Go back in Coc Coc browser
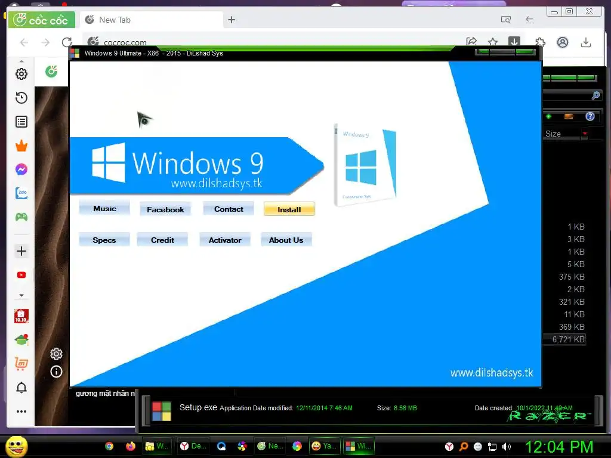This screenshot has width=611, height=458. [24, 42]
